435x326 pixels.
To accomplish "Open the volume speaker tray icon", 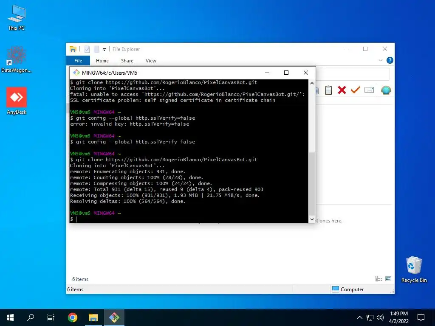I will [380, 318].
